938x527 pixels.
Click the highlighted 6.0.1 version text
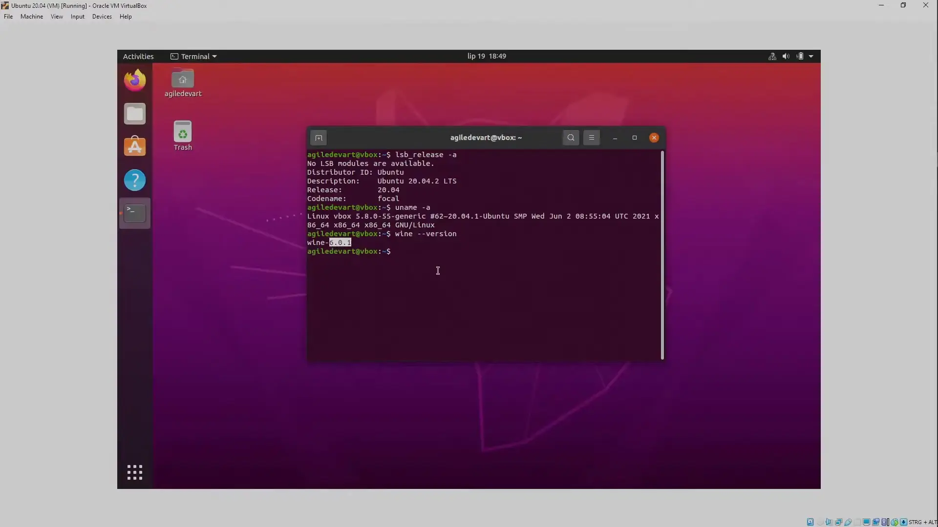pyautogui.click(x=340, y=243)
